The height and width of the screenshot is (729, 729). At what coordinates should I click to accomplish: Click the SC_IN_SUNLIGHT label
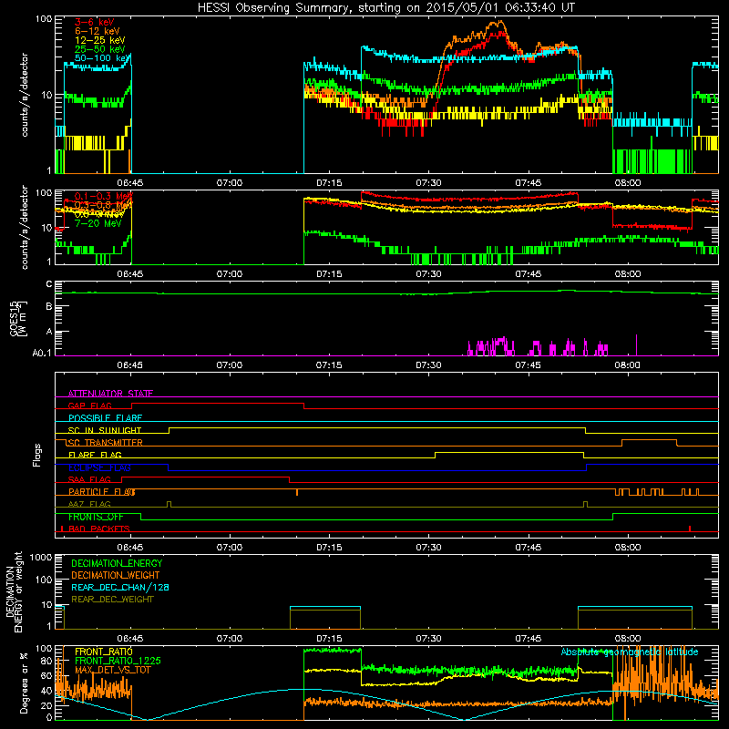pyautogui.click(x=105, y=430)
